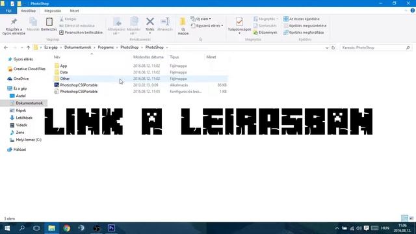Screen dimensions: 416x234
Task: Open the Új elem dropdown
Action: (x=201, y=19)
